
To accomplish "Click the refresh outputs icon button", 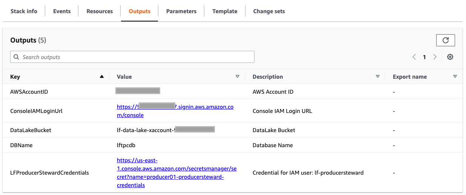I will (445, 40).
